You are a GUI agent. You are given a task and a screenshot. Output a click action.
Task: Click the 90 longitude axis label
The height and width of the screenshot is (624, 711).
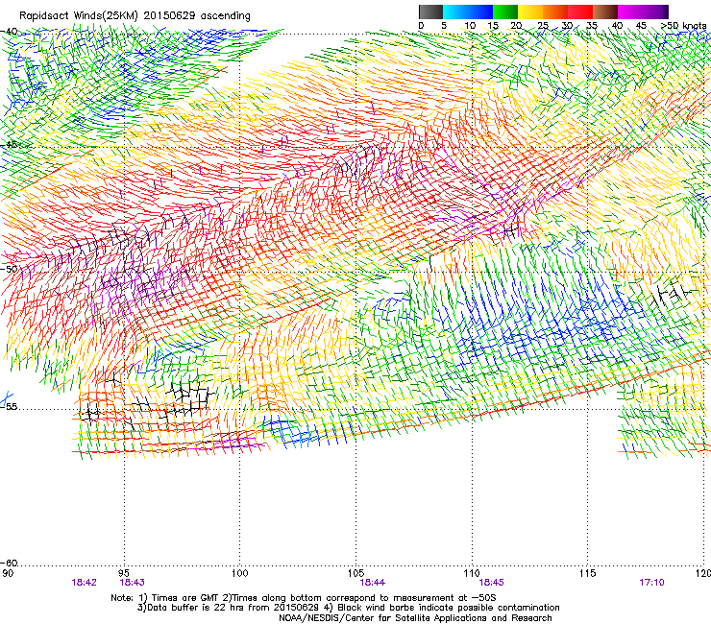(x=7, y=573)
